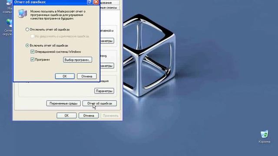Toggle Операционной системы Windows checkbox
The width and height of the screenshot is (278, 156).
32,52
